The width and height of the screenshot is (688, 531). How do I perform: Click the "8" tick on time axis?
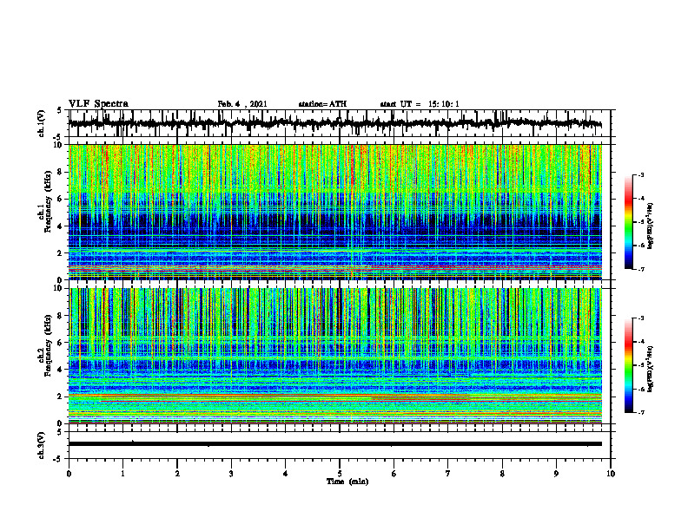pos(502,474)
